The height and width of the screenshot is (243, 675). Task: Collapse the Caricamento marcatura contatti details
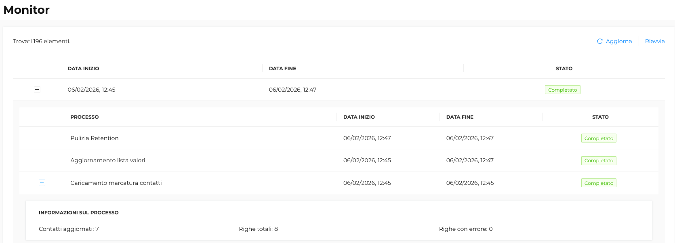pos(42,183)
